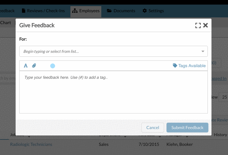Image resolution: width=228 pixels, height=155 pixels.
Task: Click the tag icon beside Tags Available
Action: click(x=175, y=66)
